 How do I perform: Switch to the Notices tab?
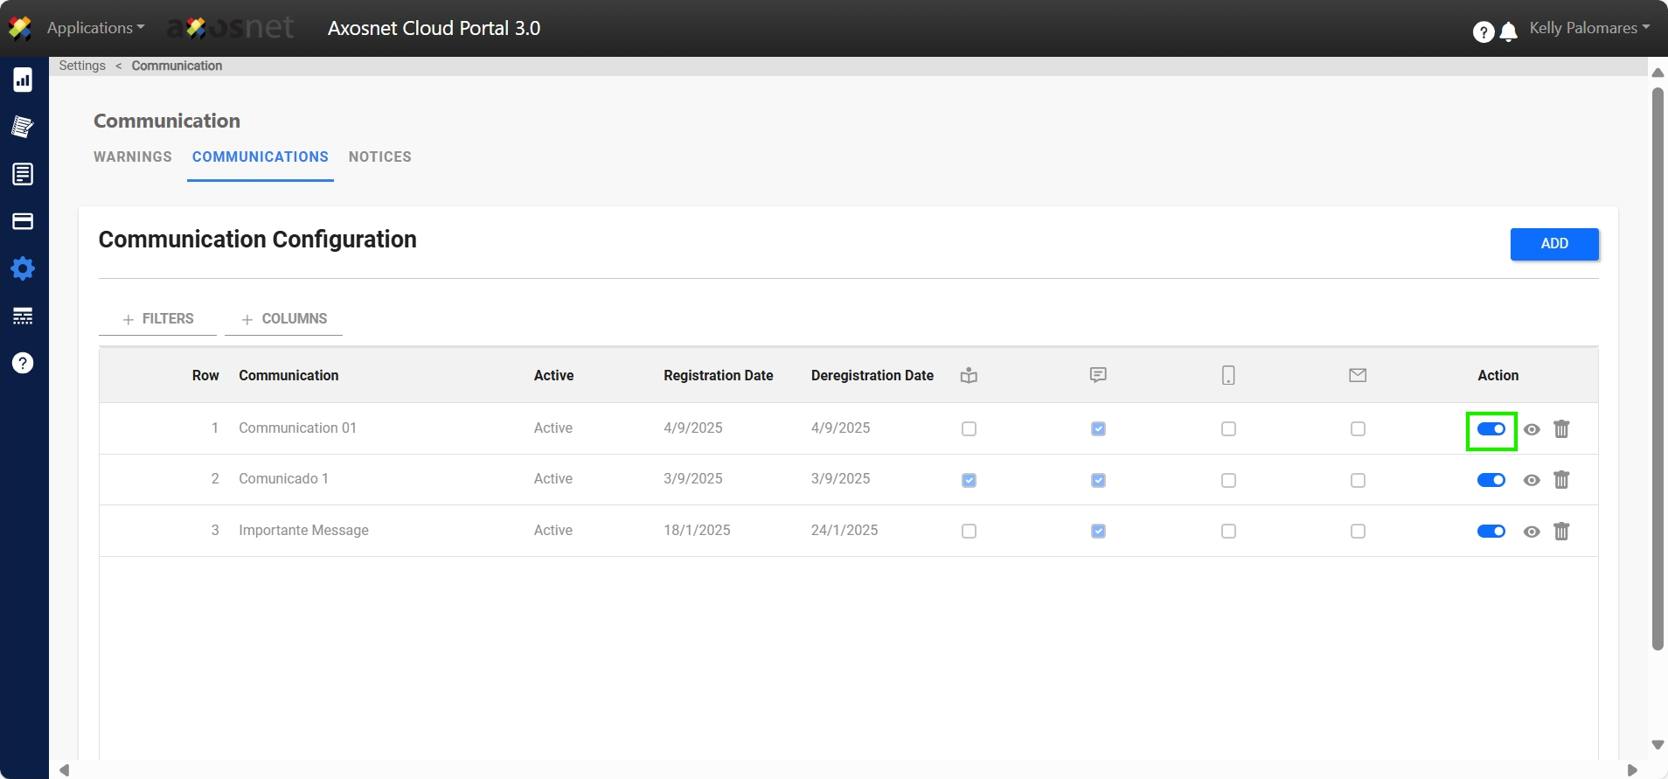[x=379, y=157]
